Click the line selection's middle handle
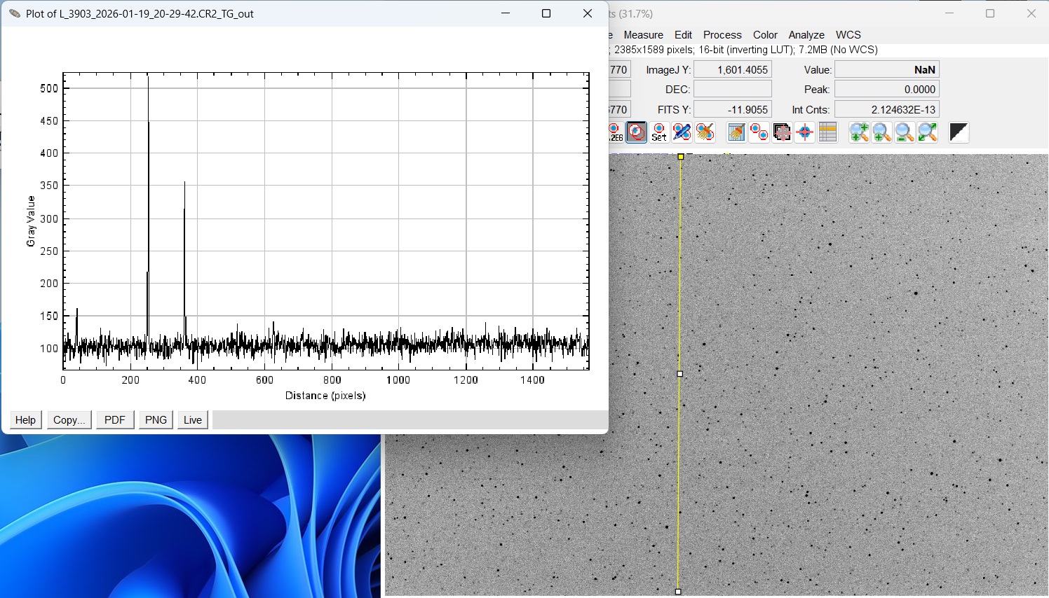This screenshot has height=598, width=1049. 679,374
